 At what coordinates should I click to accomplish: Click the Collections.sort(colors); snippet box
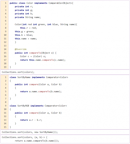[65, 72]
